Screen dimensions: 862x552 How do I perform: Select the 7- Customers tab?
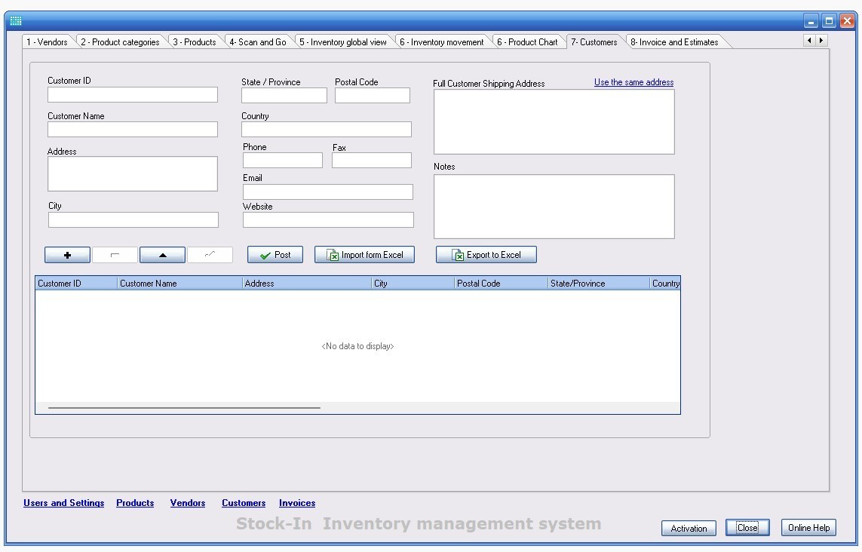594,41
